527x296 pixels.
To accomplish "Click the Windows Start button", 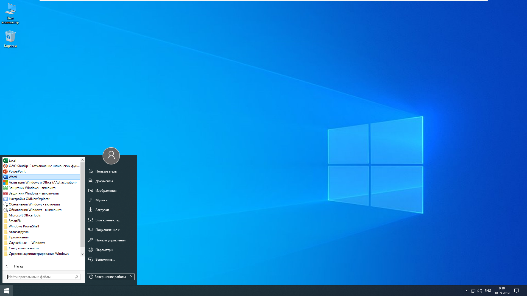I will [x=7, y=291].
